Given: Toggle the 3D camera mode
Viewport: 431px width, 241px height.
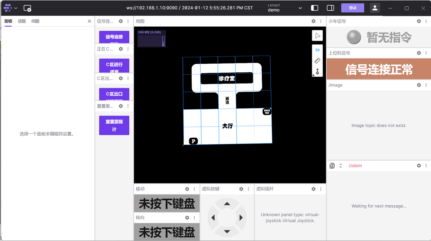Looking at the screenshot, I should pyautogui.click(x=317, y=50).
